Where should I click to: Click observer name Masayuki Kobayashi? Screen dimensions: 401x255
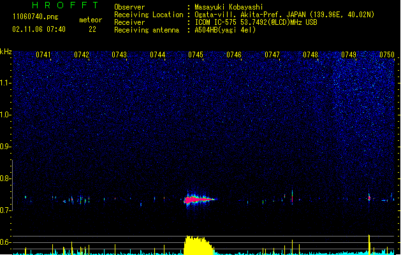pyautogui.click(x=229, y=7)
